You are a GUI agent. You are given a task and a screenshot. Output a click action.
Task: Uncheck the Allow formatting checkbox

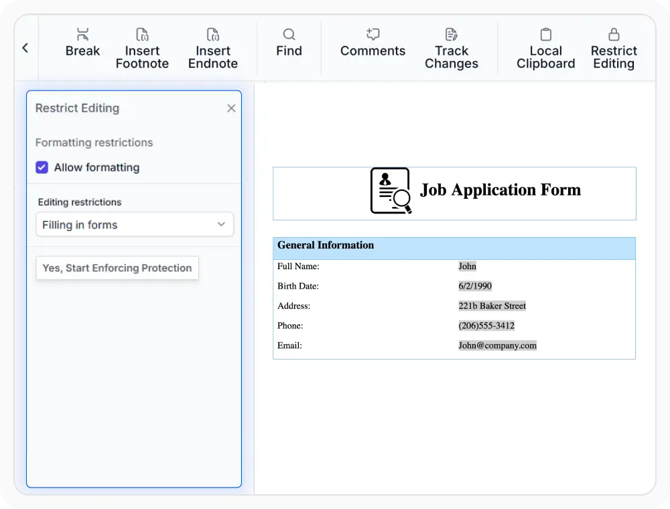(42, 167)
